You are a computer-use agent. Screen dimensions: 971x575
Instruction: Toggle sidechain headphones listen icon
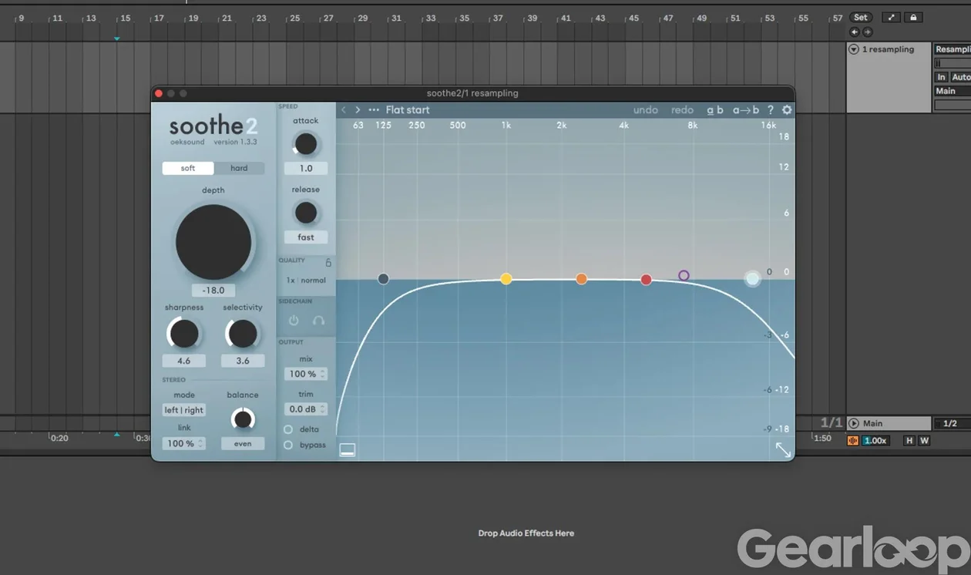(x=318, y=320)
